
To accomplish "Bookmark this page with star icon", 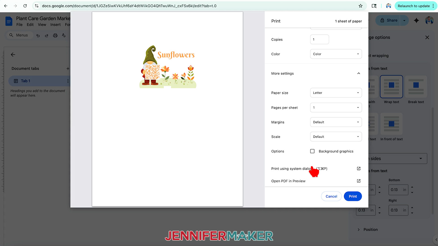I will pyautogui.click(x=361, y=6).
